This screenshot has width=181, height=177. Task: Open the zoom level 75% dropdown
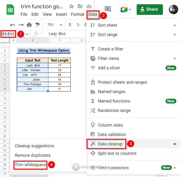pos(54,25)
